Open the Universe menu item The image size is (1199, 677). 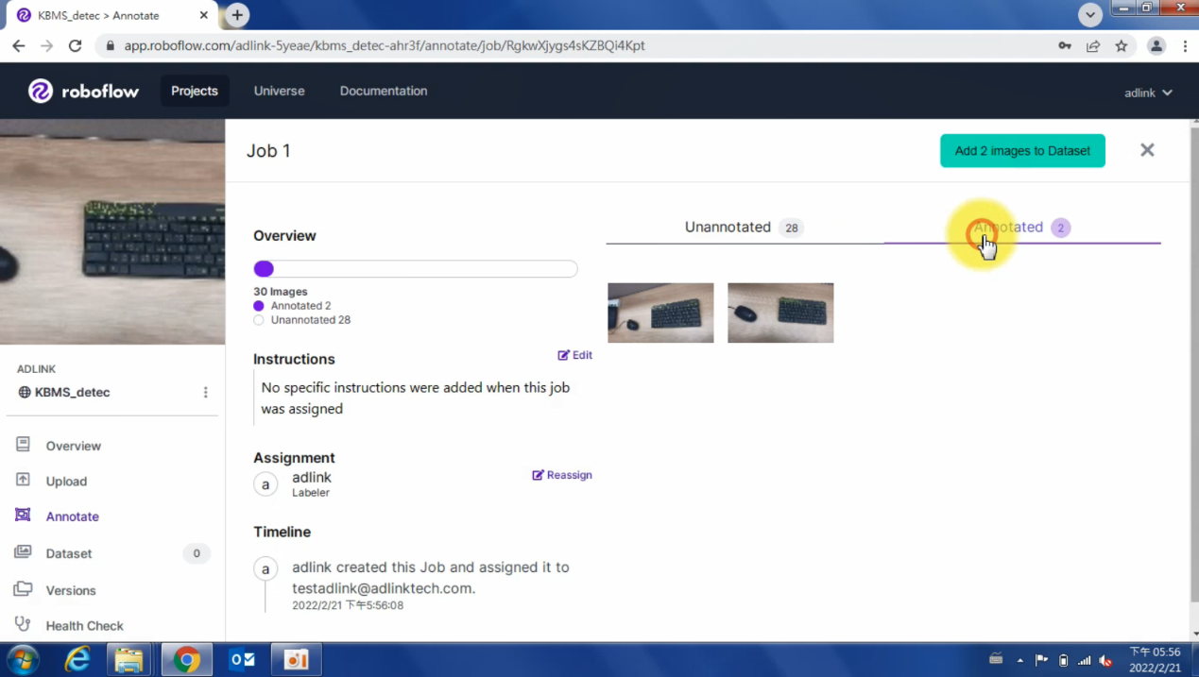(x=279, y=91)
